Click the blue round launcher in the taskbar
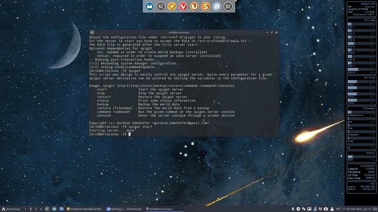The image size is (378, 212). (54, 209)
